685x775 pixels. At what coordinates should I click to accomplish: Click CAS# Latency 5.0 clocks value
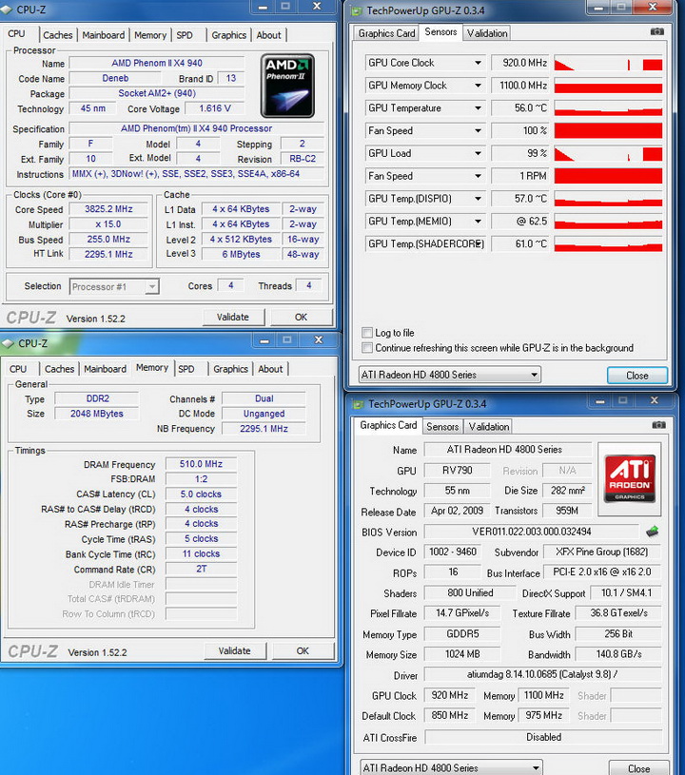pos(201,494)
